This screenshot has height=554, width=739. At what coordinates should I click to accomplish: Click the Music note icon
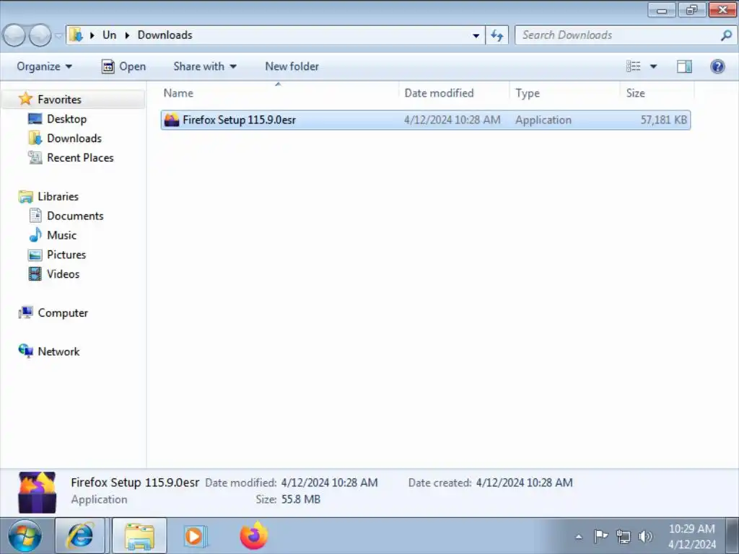(x=35, y=234)
